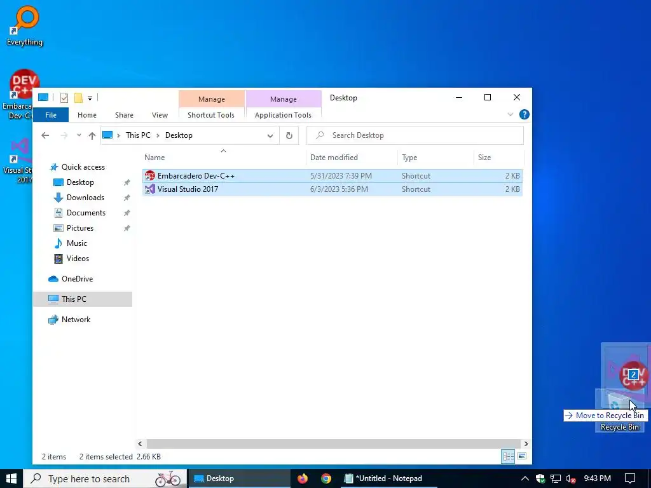Open Quick access in navigation pane
651x488 pixels.
tap(83, 167)
